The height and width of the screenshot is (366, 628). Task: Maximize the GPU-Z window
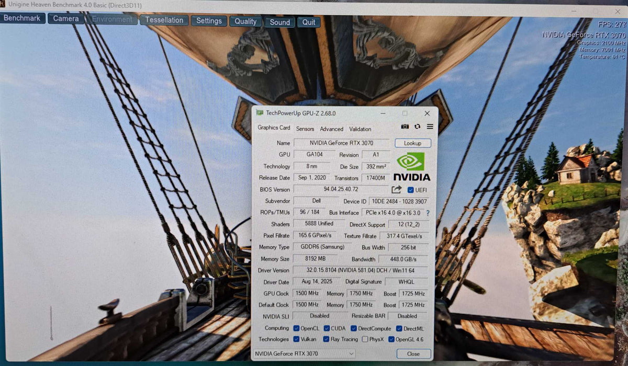pos(405,113)
